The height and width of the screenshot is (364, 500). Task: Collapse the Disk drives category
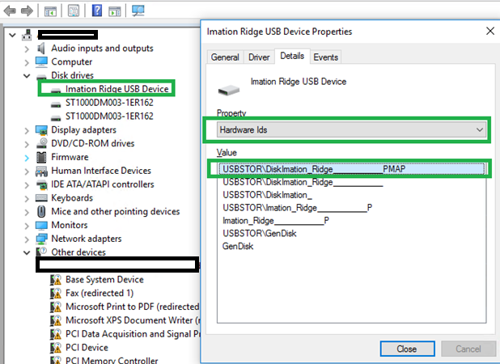point(27,76)
